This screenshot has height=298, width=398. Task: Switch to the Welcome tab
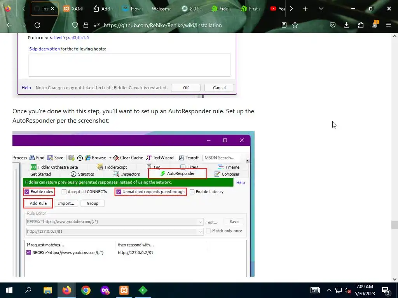[x=161, y=9]
